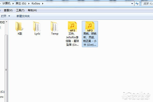Select the 艾热 JelloRio MP3 file icon
Screen dimensions: 153x102
[x=72, y=27]
